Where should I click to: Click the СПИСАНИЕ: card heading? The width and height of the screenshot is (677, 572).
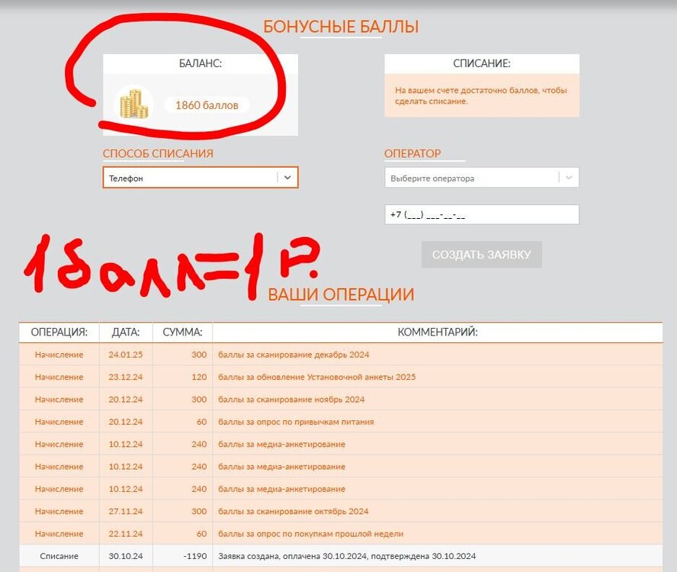click(x=482, y=63)
